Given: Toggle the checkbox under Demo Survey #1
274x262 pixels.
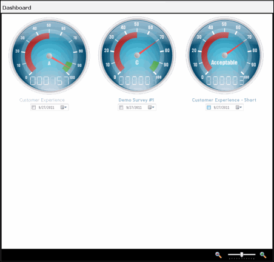Looking at the screenshot, I should [x=121, y=107].
